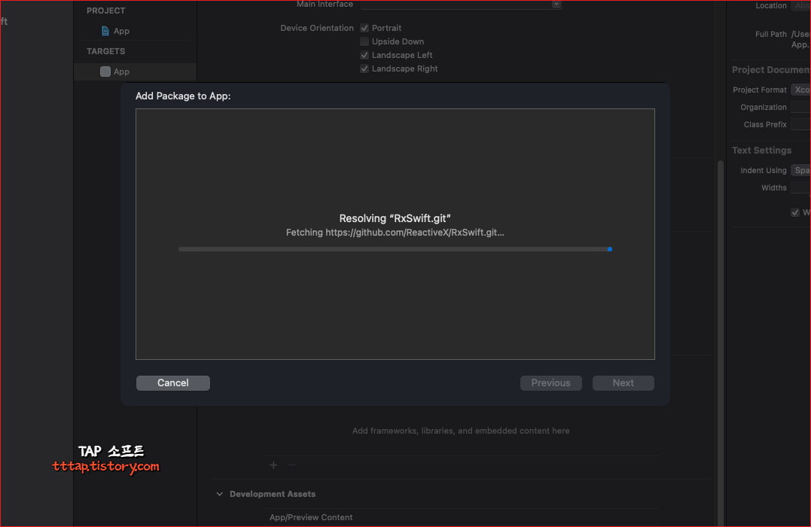Remove a framework with the minus button

[x=292, y=465]
